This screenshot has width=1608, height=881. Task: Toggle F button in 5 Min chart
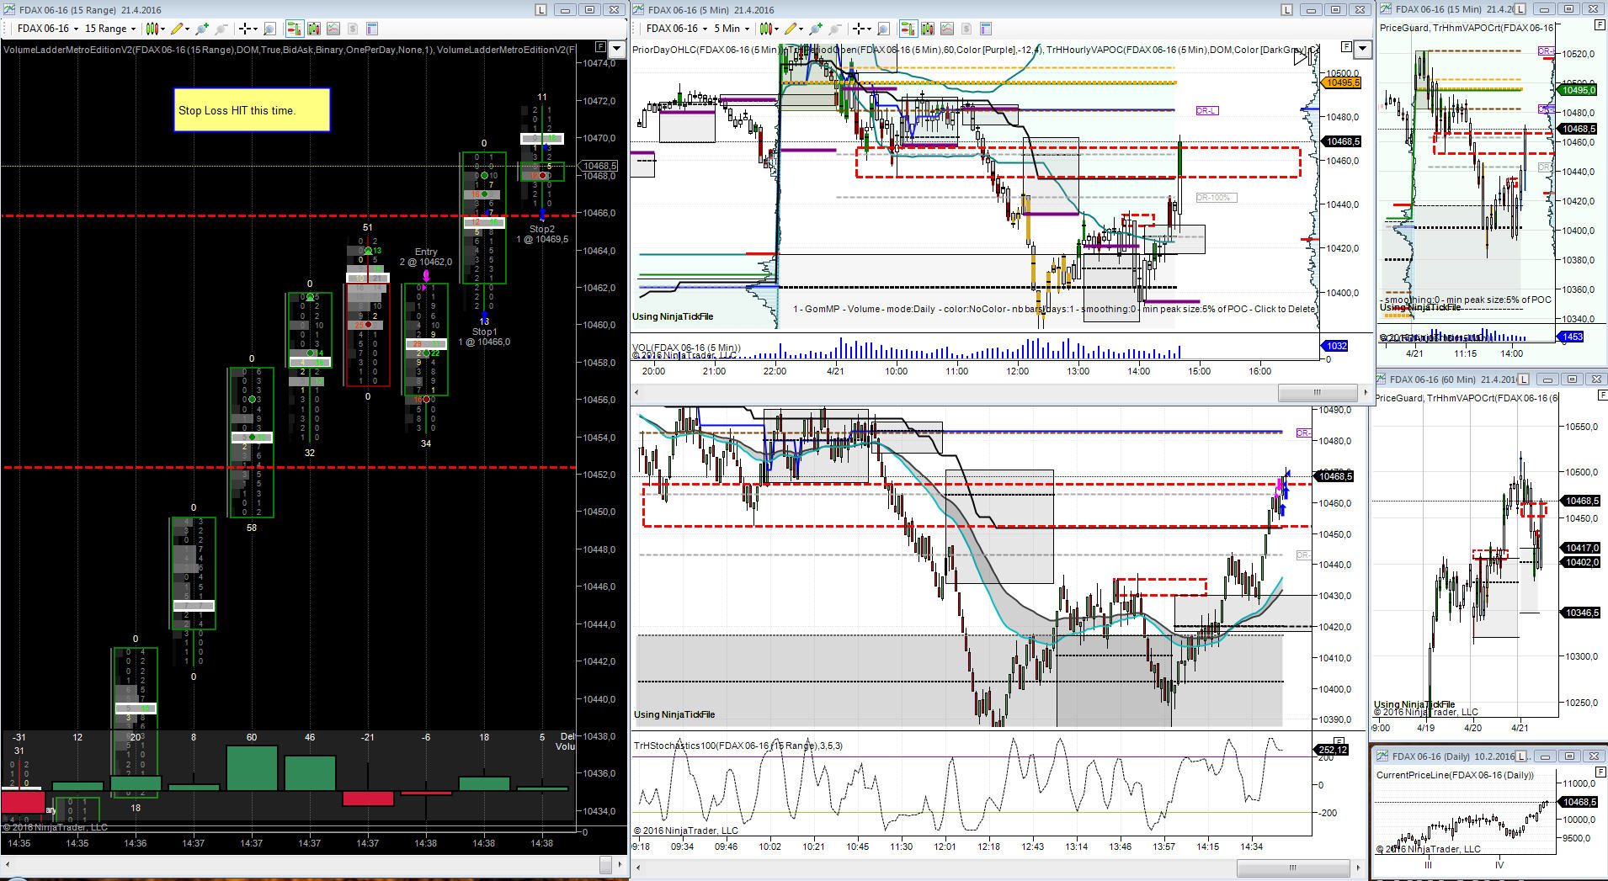[1347, 47]
